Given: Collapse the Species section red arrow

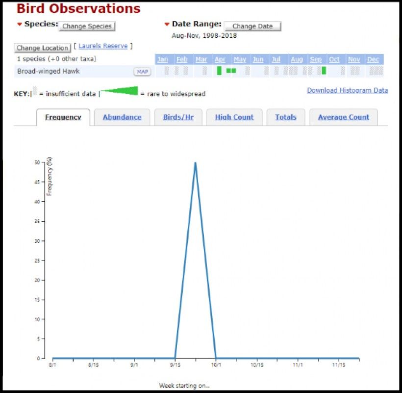Looking at the screenshot, I should 20,25.
